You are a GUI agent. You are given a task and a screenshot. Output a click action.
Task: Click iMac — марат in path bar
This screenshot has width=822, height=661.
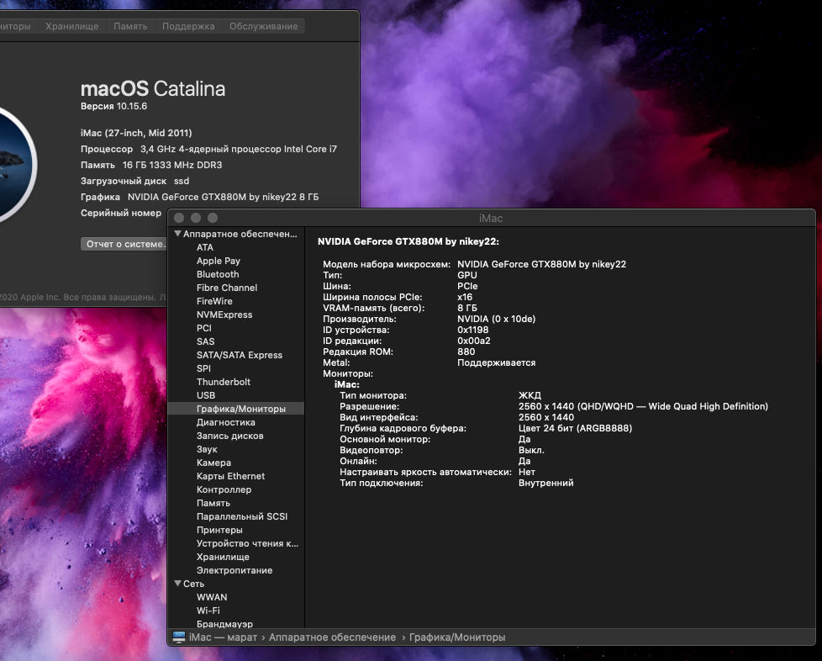[x=223, y=637]
